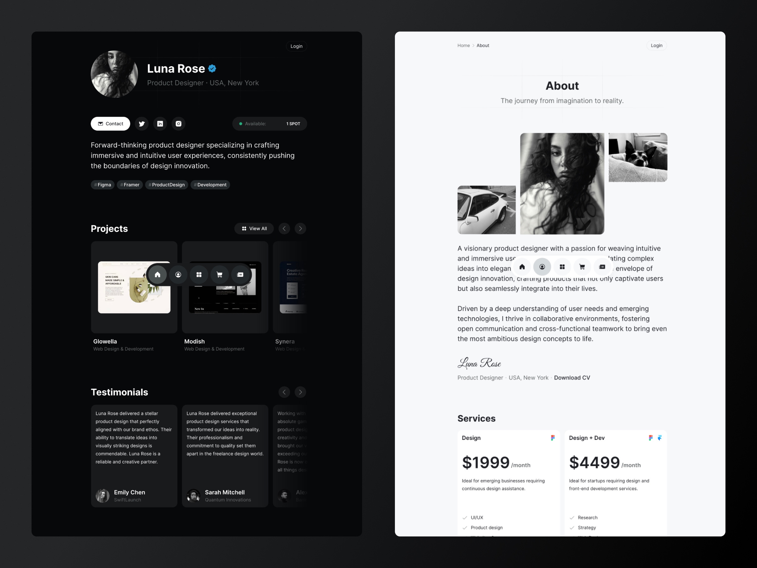Click the left arrow navigation icon in Projects

coord(284,228)
